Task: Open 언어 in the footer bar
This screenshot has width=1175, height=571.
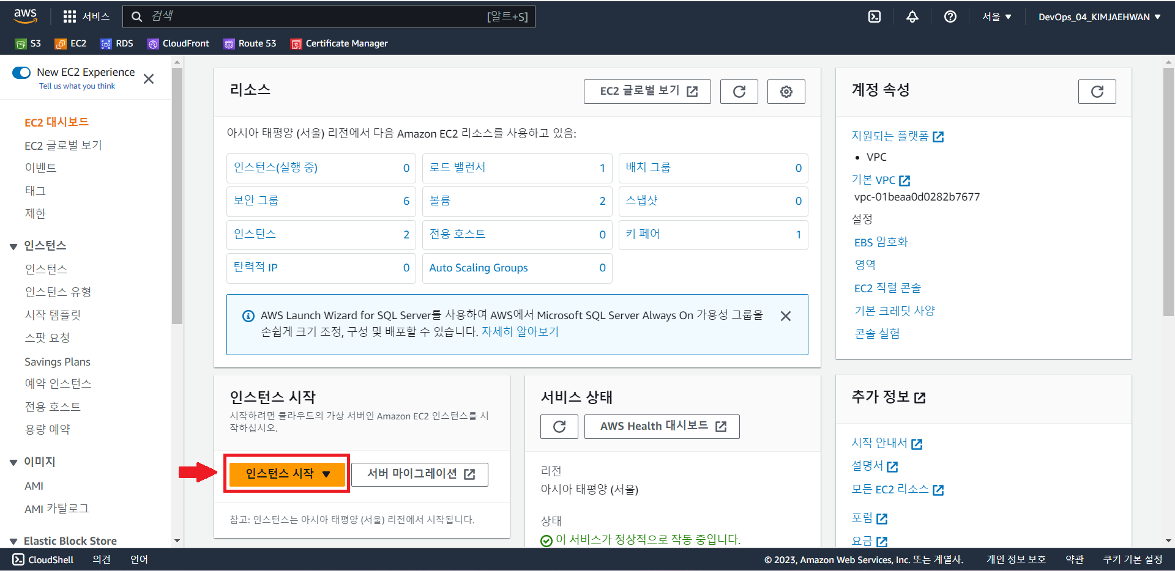Action: pos(139,559)
